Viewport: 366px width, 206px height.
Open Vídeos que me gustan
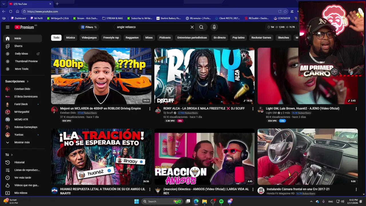tap(23, 185)
